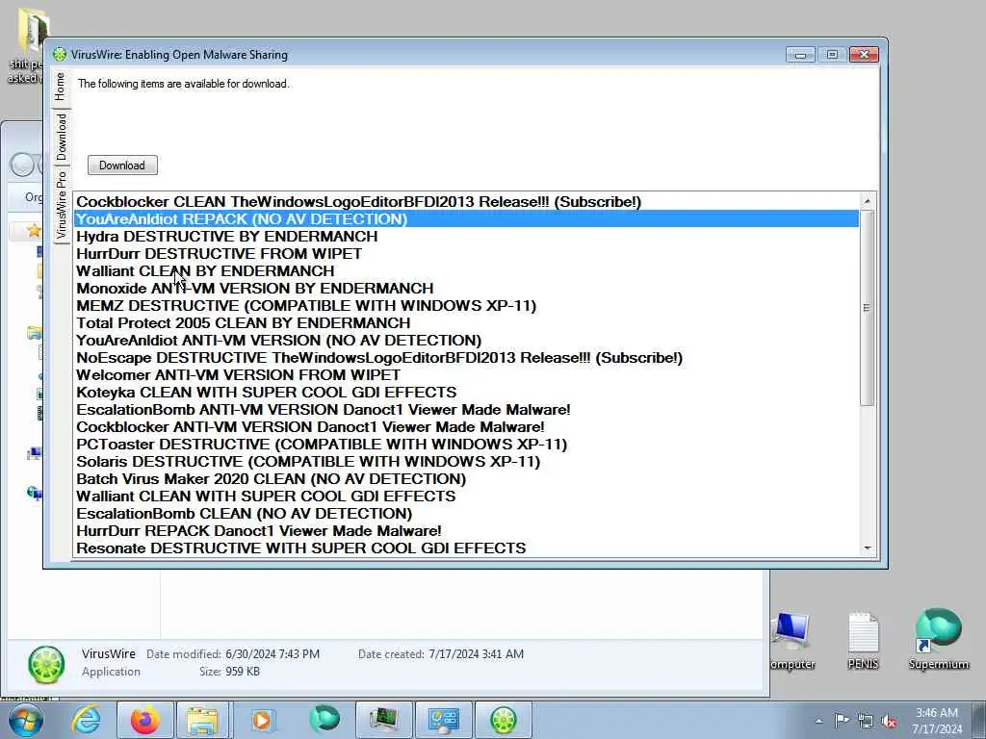Image resolution: width=986 pixels, height=739 pixels.
Task: Open File Explorer taskbar icon
Action: point(202,720)
